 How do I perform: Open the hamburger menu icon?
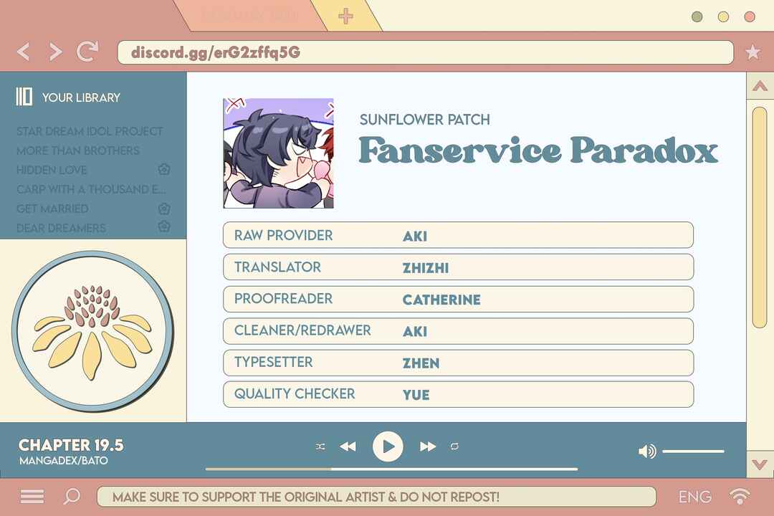coord(32,496)
